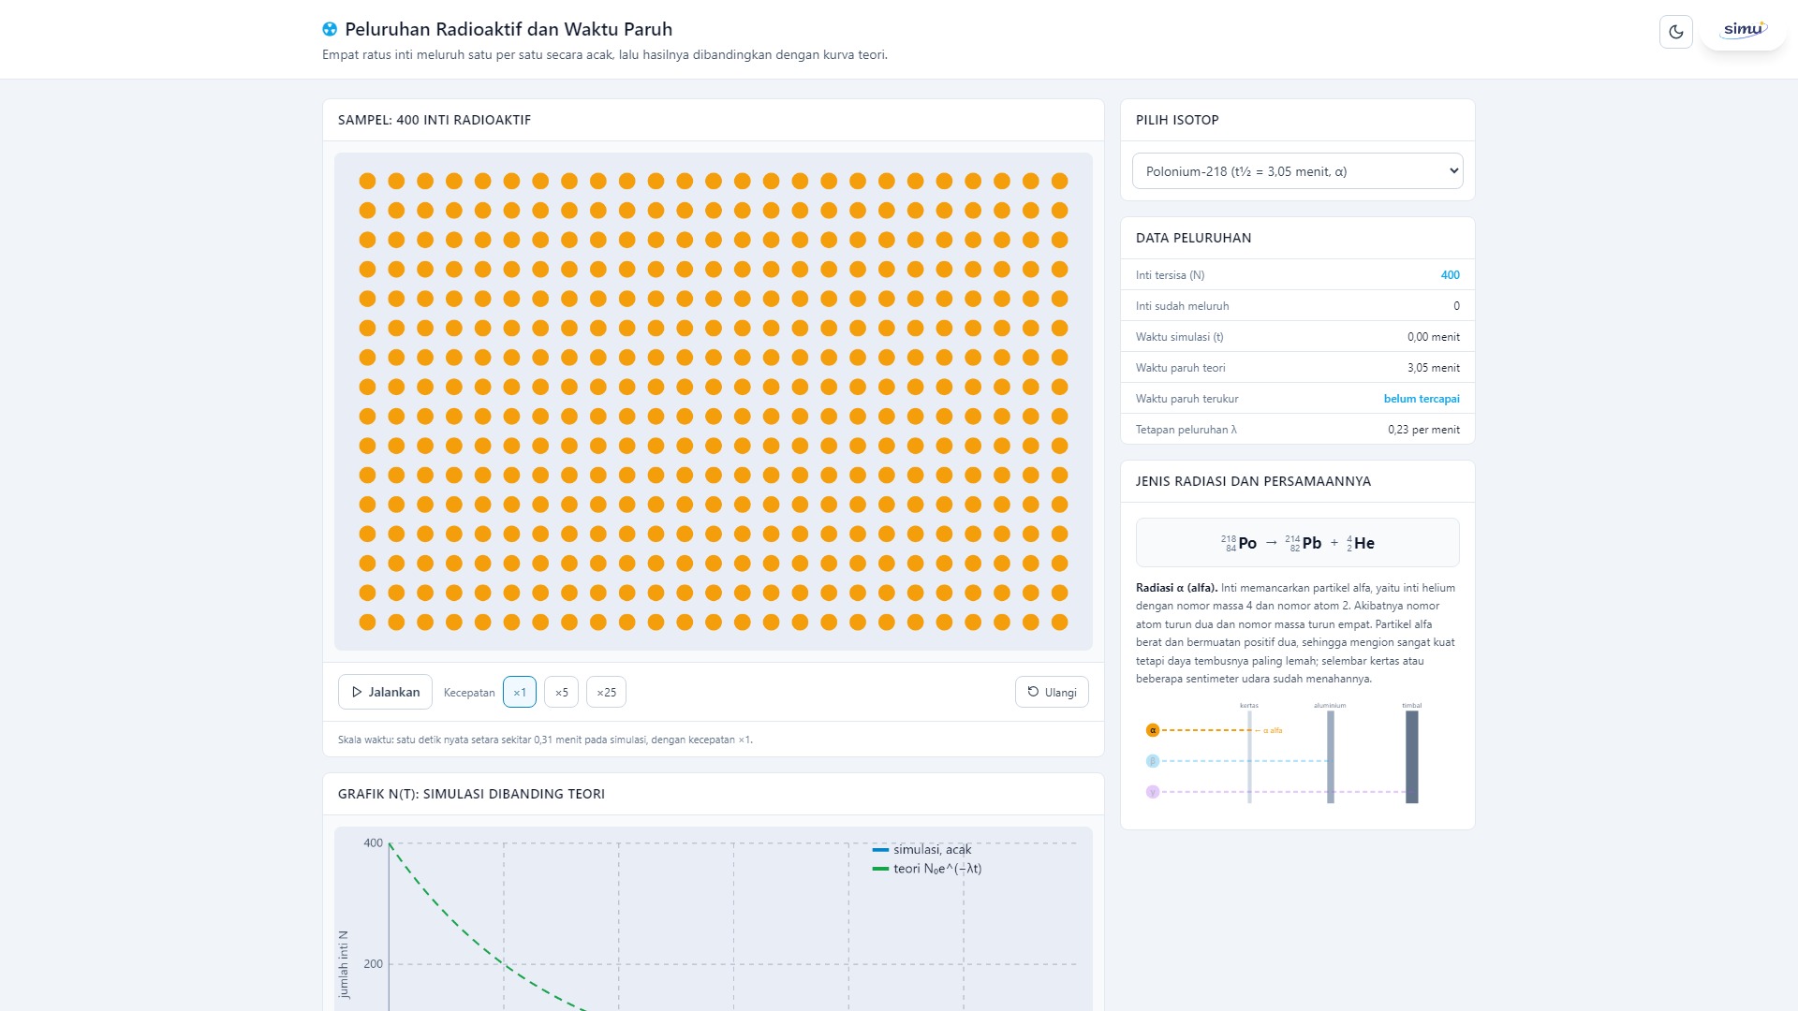Click the Inti tersisa value 400
Screen dimensions: 1798x1011
click(1450, 275)
